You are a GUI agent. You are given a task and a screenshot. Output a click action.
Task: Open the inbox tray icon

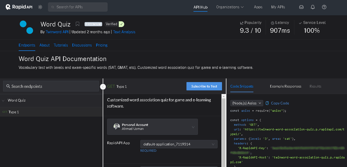pos(301,7)
